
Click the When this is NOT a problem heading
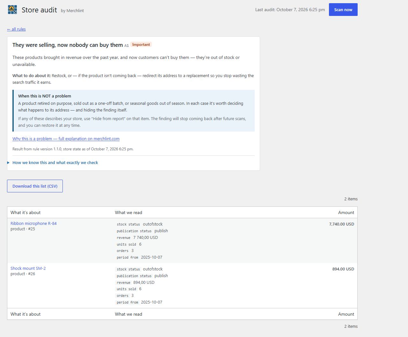pos(45,96)
